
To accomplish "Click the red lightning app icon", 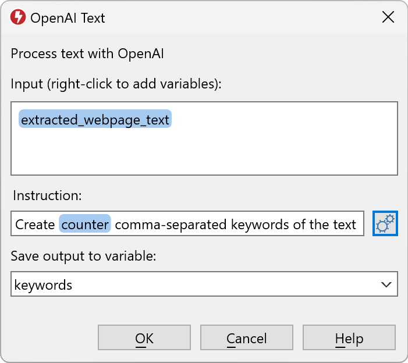I will pos(18,17).
